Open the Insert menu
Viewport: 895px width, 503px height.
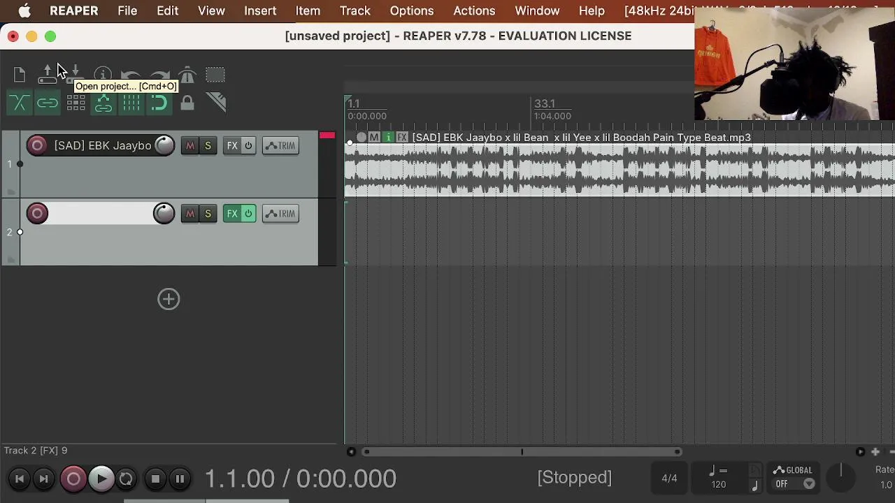click(x=260, y=11)
